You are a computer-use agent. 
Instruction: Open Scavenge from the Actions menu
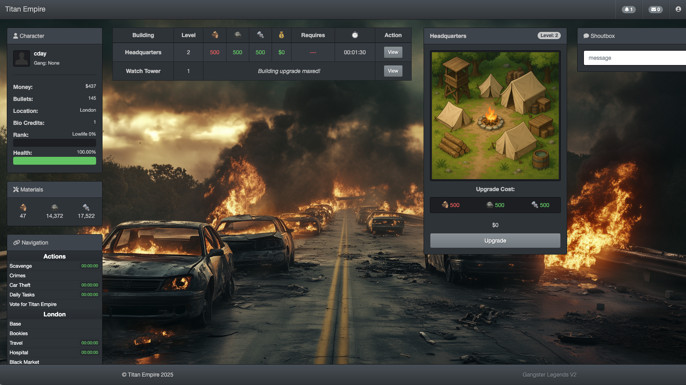click(x=21, y=266)
